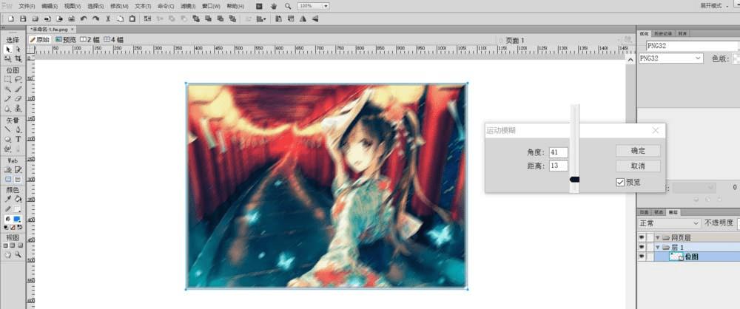
Task: Click the New document icon
Action: click(x=10, y=19)
